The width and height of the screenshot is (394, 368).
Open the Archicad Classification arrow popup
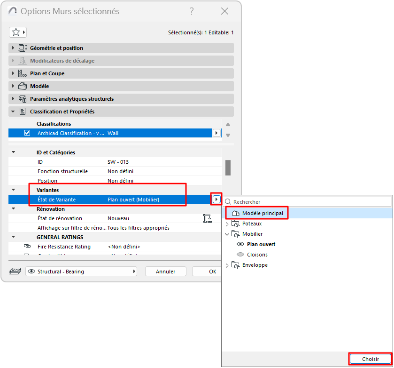coord(216,133)
